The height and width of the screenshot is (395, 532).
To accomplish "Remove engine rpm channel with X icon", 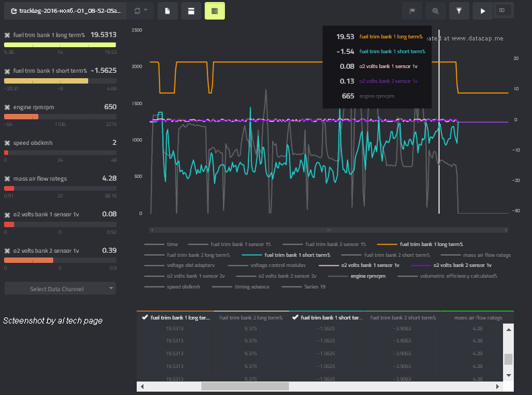I will pyautogui.click(x=7, y=107).
